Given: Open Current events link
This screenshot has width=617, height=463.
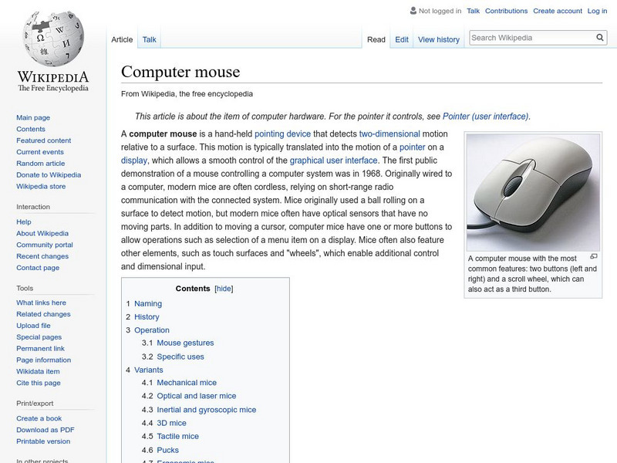Looking at the screenshot, I should point(40,152).
